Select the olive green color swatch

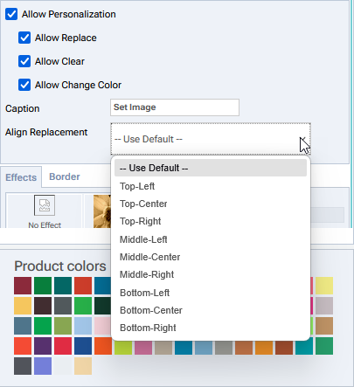[63, 326]
